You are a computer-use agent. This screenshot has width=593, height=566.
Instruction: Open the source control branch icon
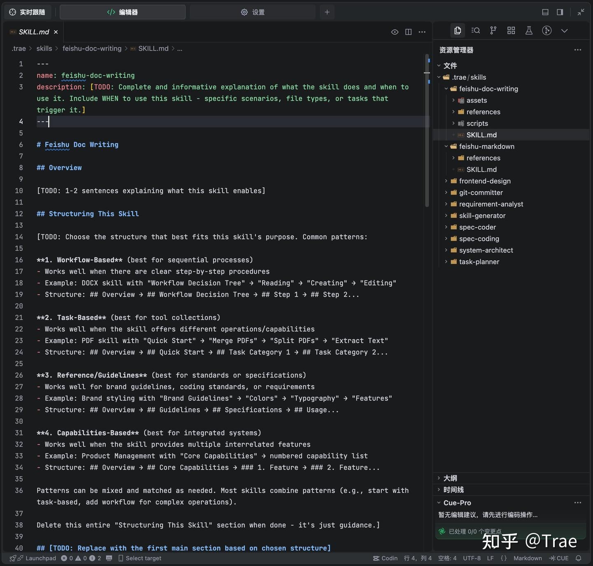(493, 30)
